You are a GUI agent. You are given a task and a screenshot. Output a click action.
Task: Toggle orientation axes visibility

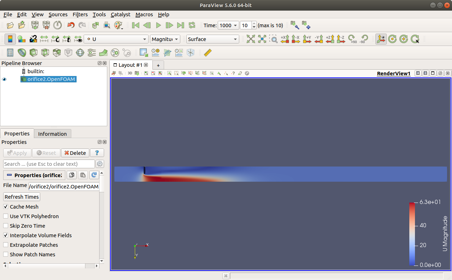(x=381, y=39)
